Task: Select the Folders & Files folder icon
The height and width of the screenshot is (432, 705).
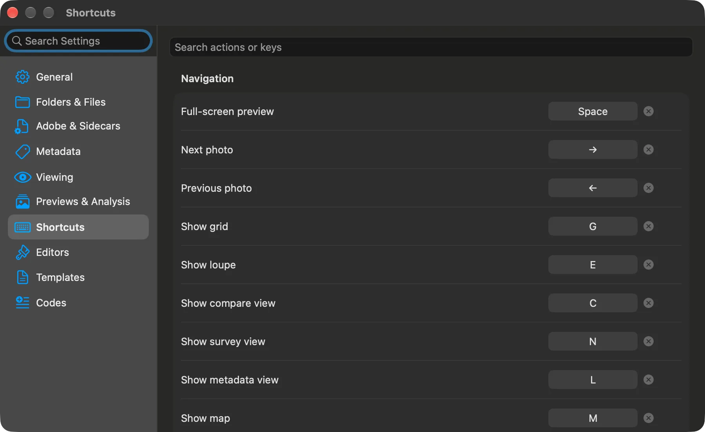Action: tap(22, 102)
